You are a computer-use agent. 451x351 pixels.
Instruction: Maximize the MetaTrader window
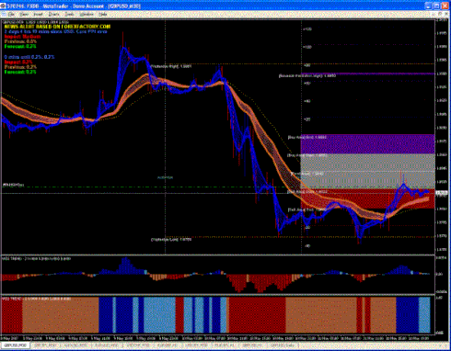coord(436,6)
